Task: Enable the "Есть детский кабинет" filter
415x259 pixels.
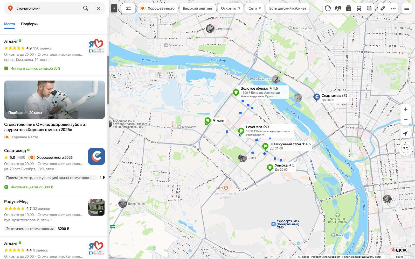Action: click(x=288, y=8)
